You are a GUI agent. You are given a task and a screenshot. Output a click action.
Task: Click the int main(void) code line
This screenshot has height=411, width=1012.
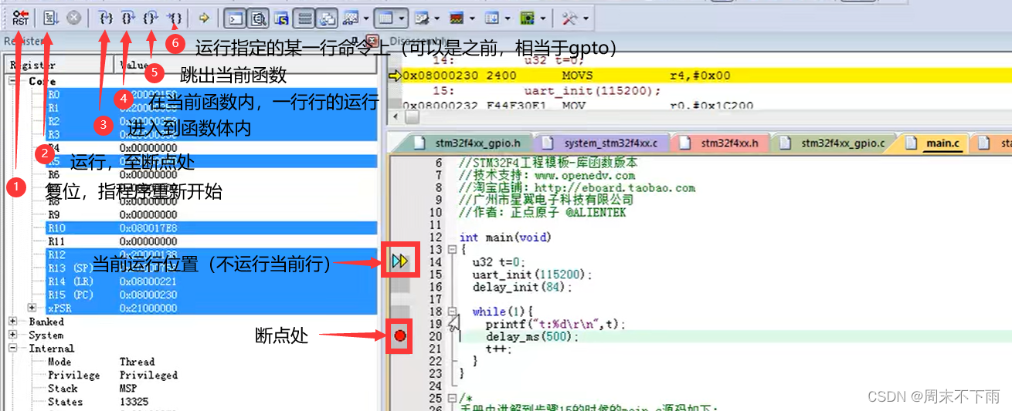point(505,238)
